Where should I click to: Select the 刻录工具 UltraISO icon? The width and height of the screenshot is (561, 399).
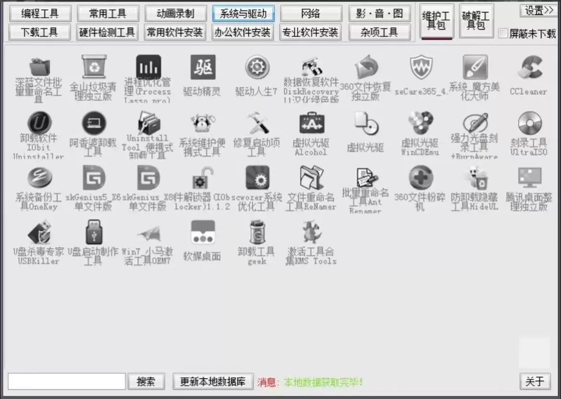(529, 124)
